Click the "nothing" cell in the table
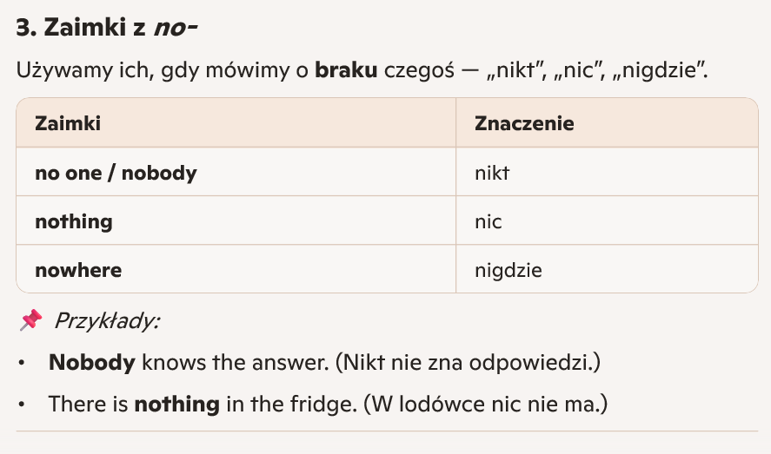Viewport: 771px width, 454px height. point(74,221)
